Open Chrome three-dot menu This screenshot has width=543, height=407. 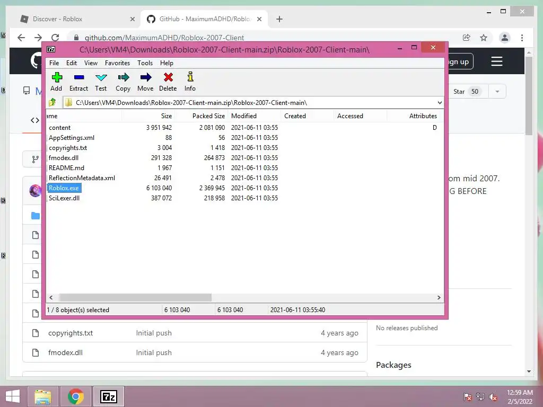(522, 38)
